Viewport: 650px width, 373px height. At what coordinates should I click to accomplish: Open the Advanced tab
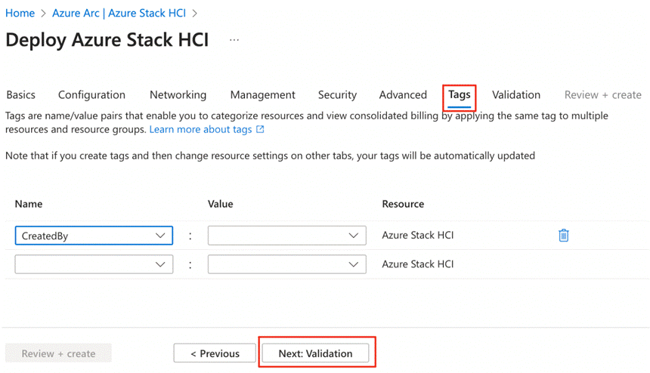pyautogui.click(x=403, y=94)
